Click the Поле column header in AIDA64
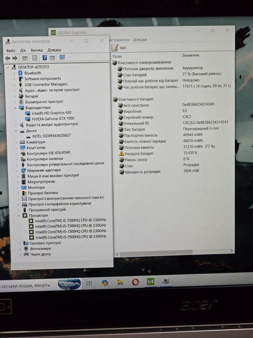 (117, 56)
